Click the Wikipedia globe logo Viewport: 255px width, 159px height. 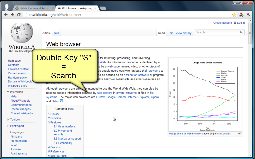pyautogui.click(x=22, y=33)
